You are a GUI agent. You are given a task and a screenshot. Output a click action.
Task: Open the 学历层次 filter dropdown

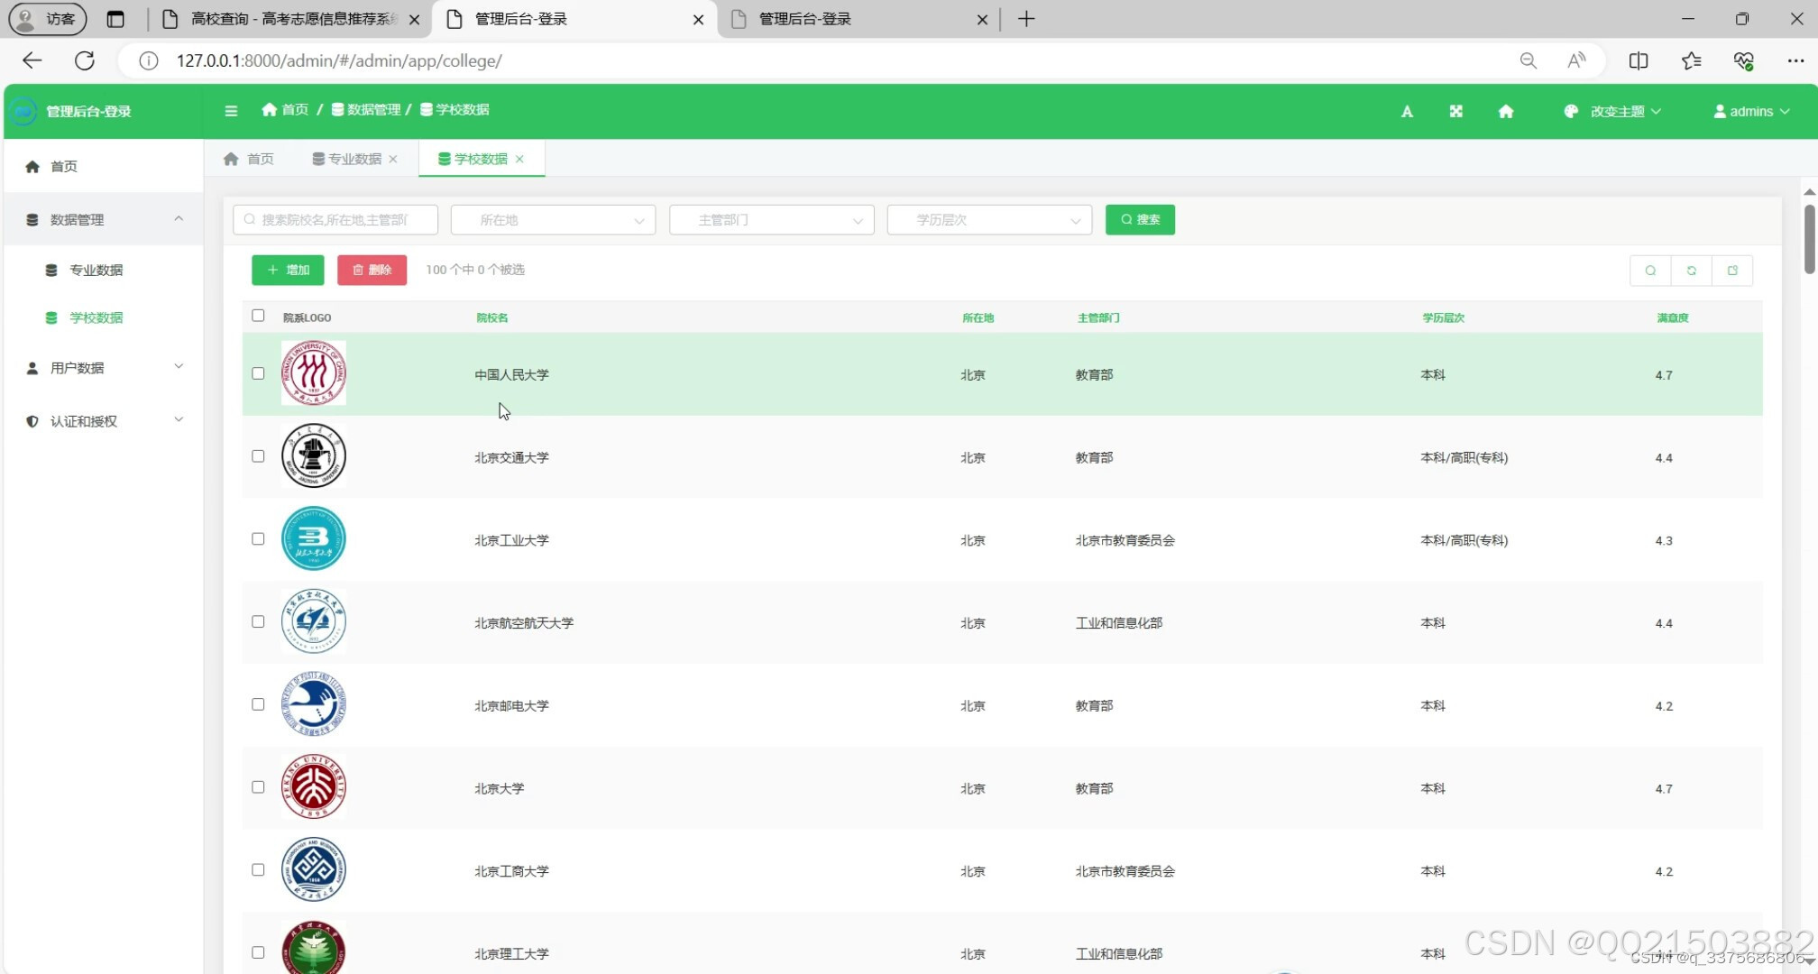(x=989, y=220)
